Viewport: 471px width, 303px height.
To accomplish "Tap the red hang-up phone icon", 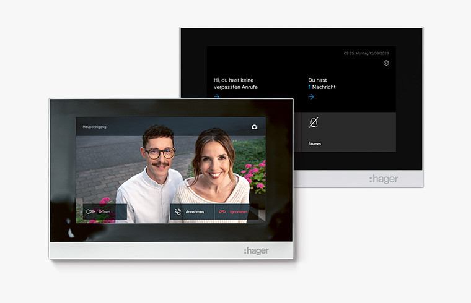I will 222,212.
